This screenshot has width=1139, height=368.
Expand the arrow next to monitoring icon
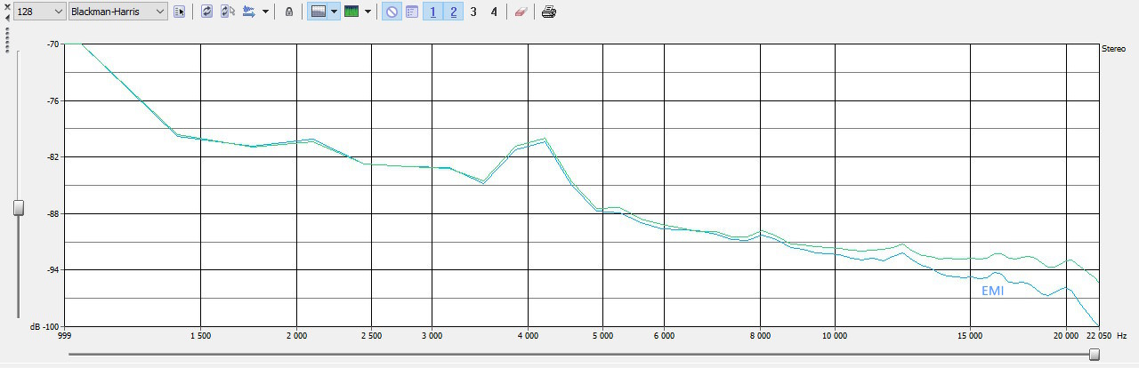(265, 12)
